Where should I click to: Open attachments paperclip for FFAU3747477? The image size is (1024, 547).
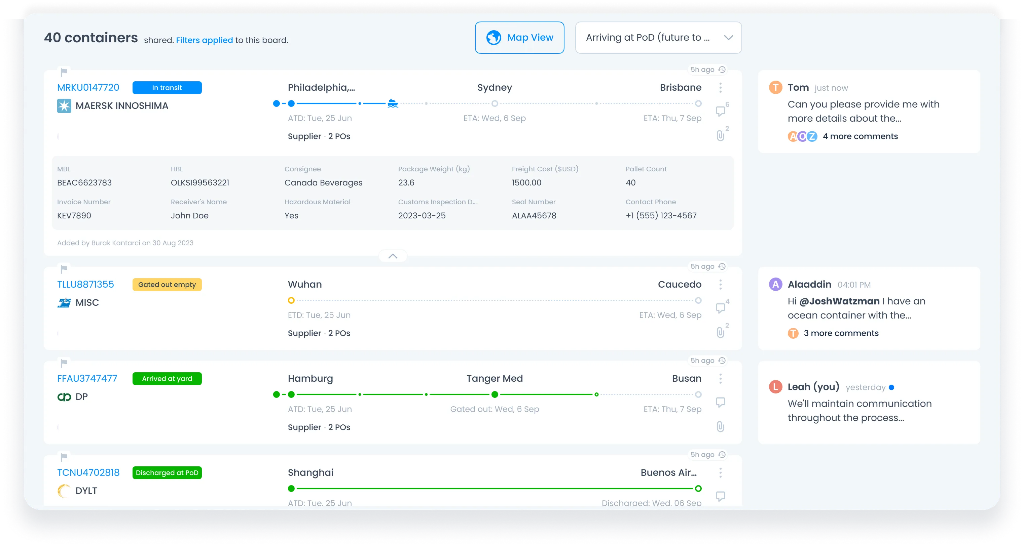[x=720, y=427]
